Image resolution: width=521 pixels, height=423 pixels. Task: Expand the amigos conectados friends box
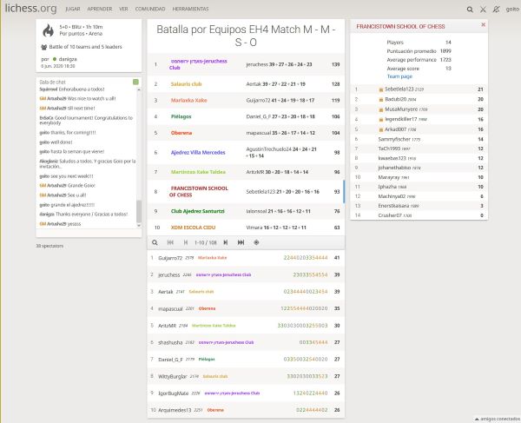pos(490,417)
